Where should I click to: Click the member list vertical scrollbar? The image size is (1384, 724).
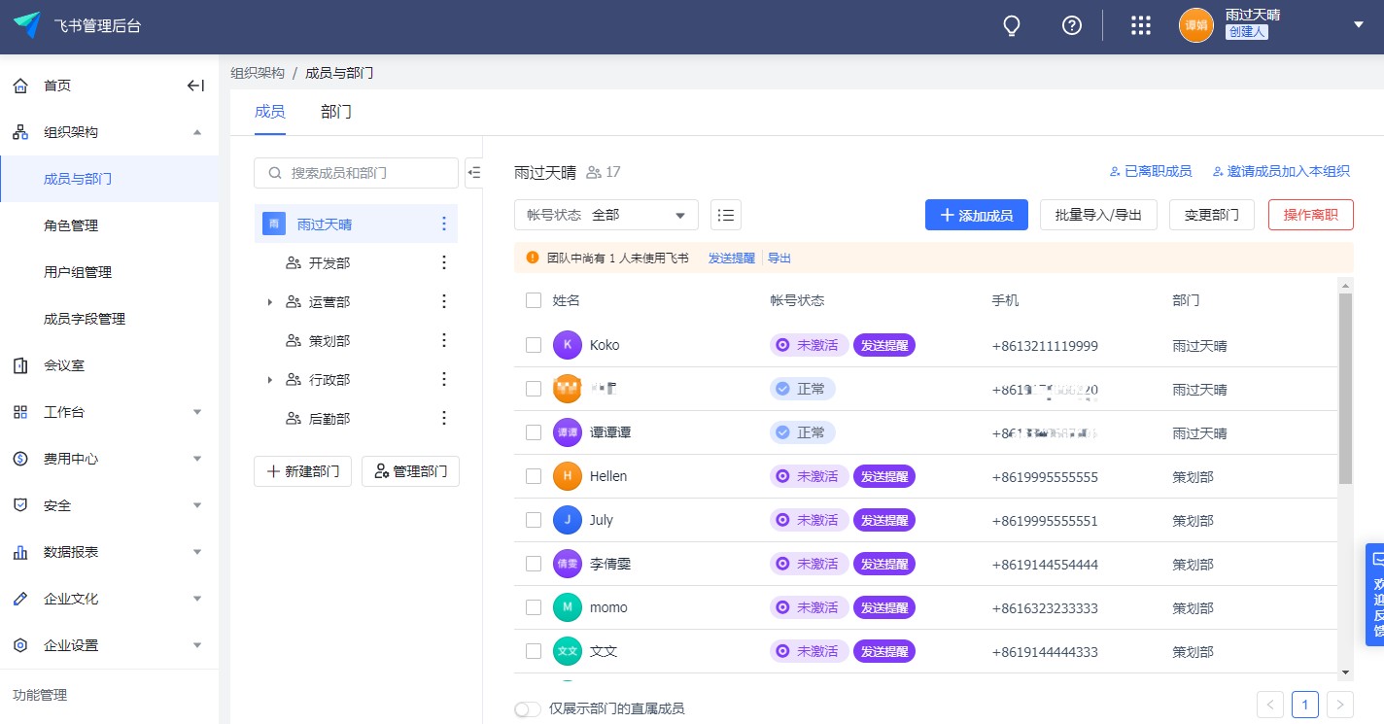click(1345, 389)
